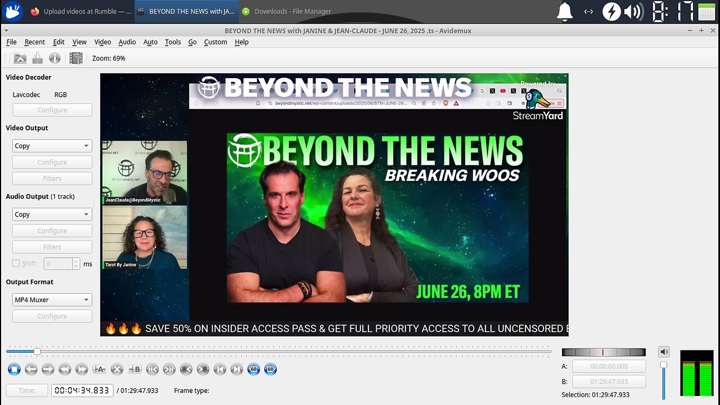Mute audio with the speaker icon near the volume slider

click(x=664, y=352)
